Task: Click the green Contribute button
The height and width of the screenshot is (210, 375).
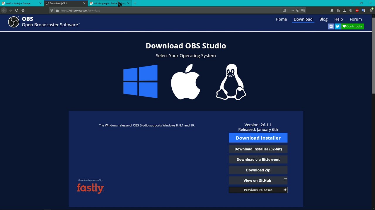Action: (x=352, y=26)
